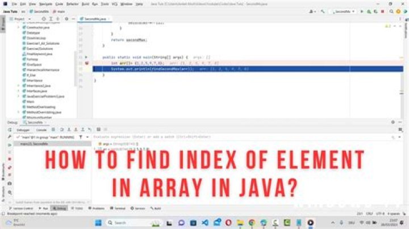
Task: Open the run configuration dropdown
Action: pyautogui.click(x=347, y=11)
